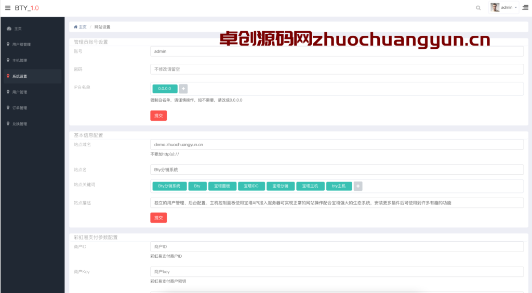The image size is (532, 293).
Task: Select the 0.0.0.0 whitelist tag
Action: point(165,89)
